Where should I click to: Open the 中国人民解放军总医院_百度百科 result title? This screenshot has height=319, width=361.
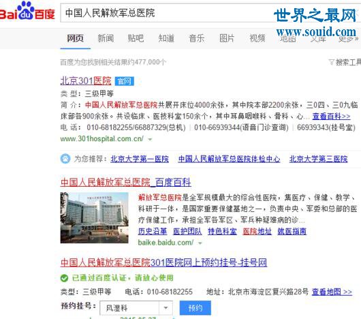pyautogui.click(x=126, y=183)
